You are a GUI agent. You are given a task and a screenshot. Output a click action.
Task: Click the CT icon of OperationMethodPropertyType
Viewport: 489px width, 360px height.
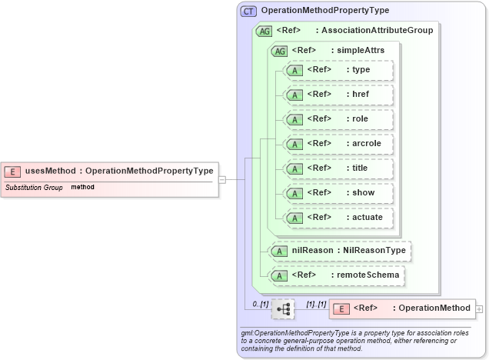[248, 12]
